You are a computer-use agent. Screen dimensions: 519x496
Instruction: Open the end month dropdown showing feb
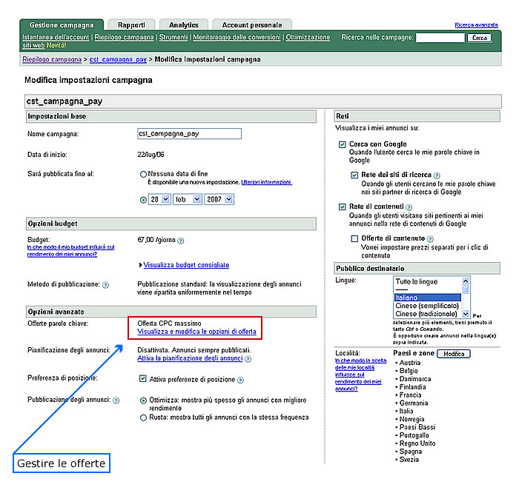(x=188, y=199)
